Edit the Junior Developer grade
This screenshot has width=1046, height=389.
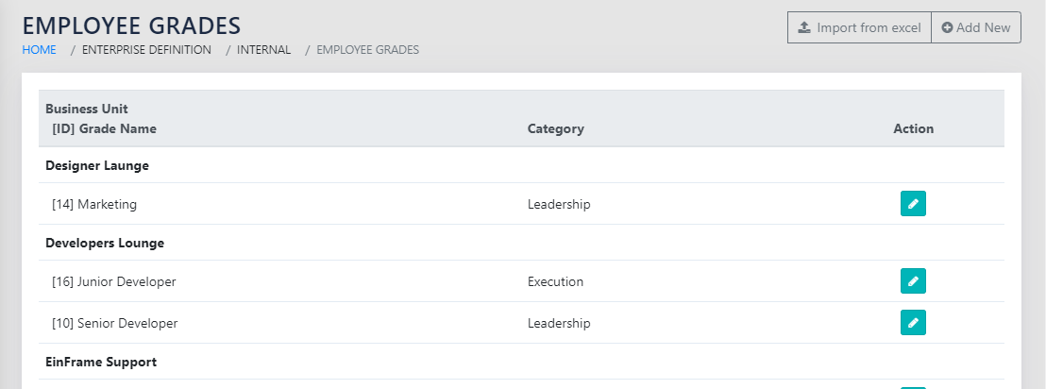coord(913,280)
